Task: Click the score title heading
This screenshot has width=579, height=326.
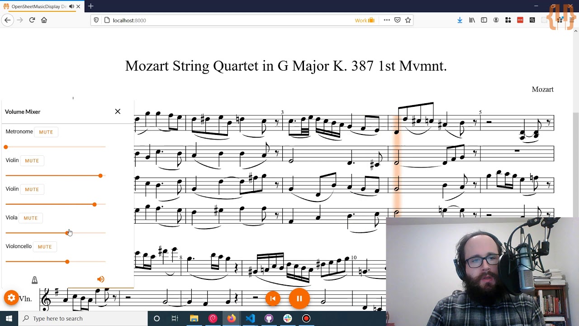Action: [x=286, y=66]
